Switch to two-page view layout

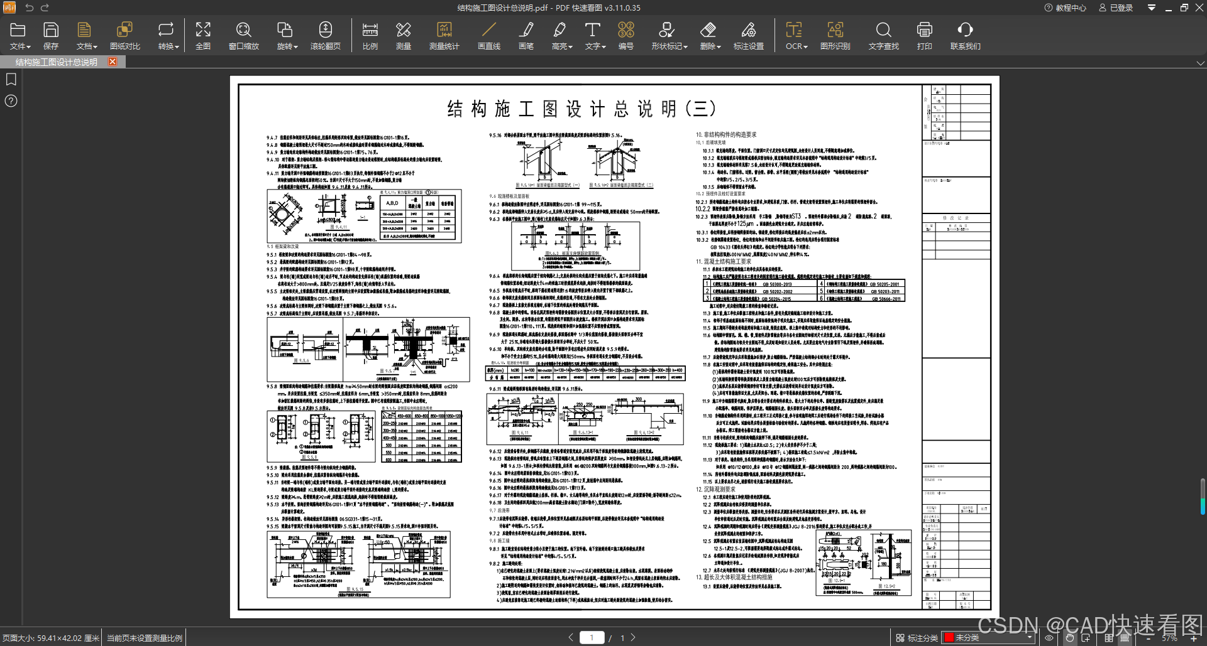tap(1109, 638)
